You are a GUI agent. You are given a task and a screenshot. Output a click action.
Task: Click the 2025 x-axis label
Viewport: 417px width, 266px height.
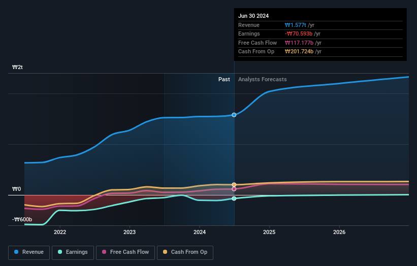[x=269, y=232]
